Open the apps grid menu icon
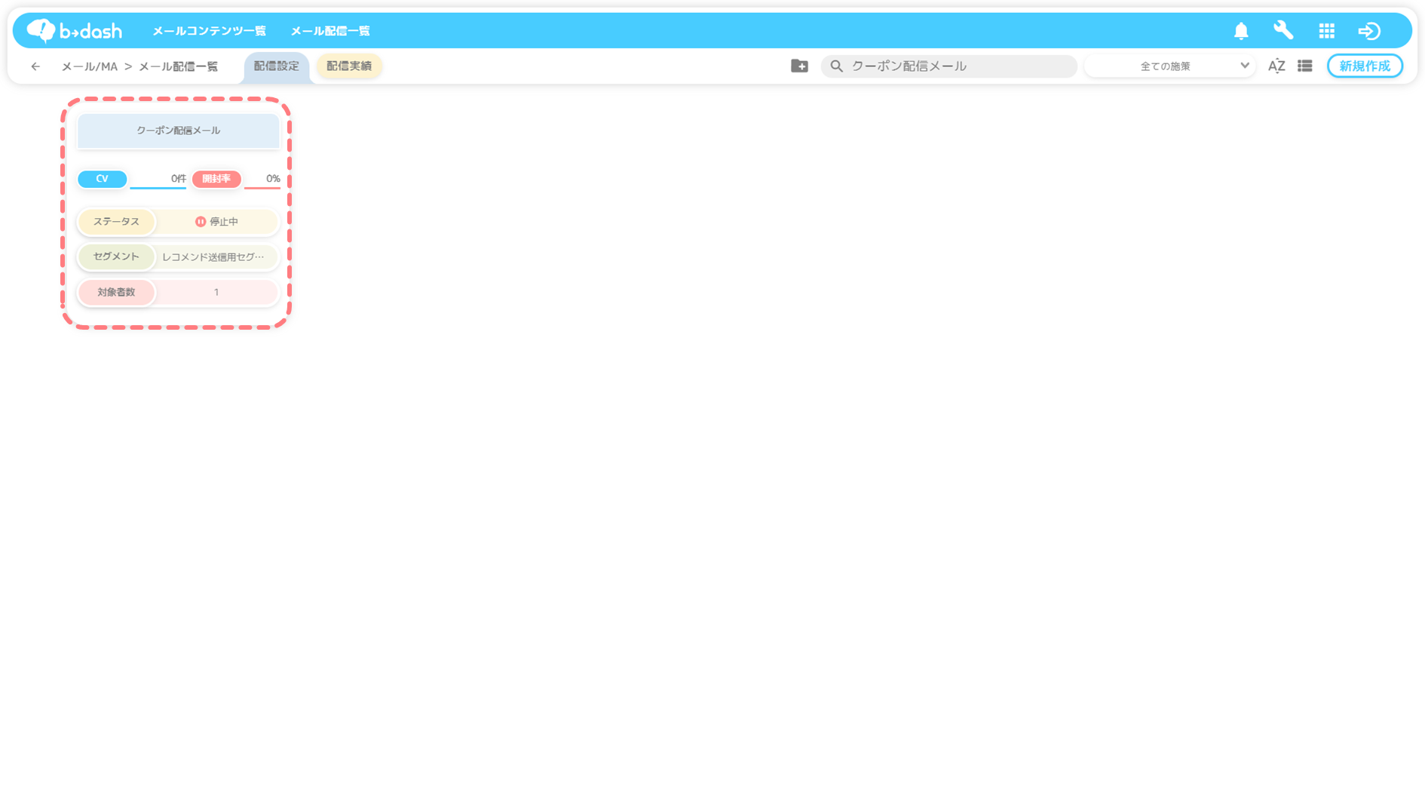This screenshot has width=1425, height=802. pyautogui.click(x=1327, y=31)
